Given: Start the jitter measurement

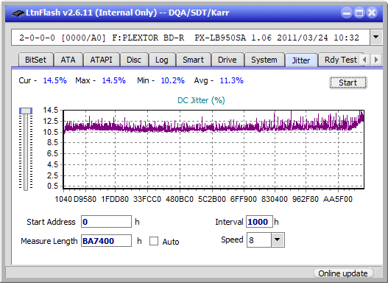Looking at the screenshot, I should point(348,83).
